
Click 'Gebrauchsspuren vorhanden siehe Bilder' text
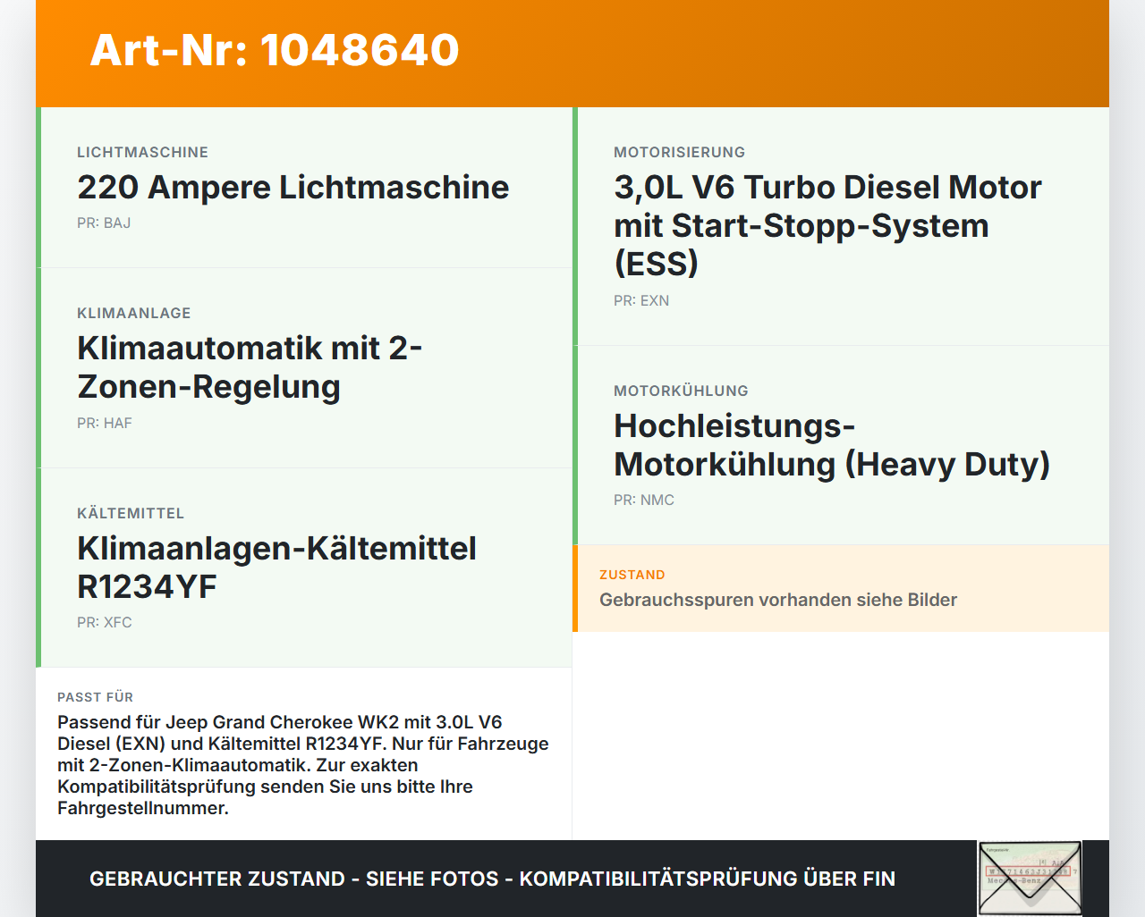pos(778,600)
